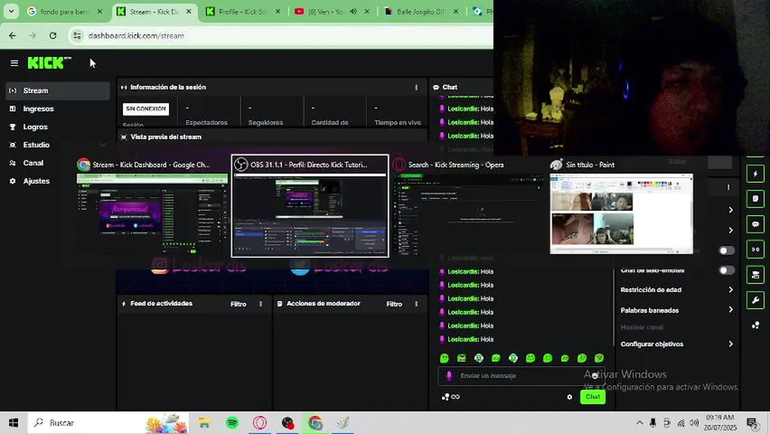Screen dimensions: 770x434
Task: Toggle the switch above Chat de sólo-emotes
Action: coord(727,251)
